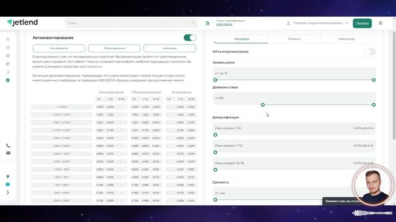Viewport: 396px width, 222px height.
Task: Focus the Поиск search field
Action: (131, 23)
